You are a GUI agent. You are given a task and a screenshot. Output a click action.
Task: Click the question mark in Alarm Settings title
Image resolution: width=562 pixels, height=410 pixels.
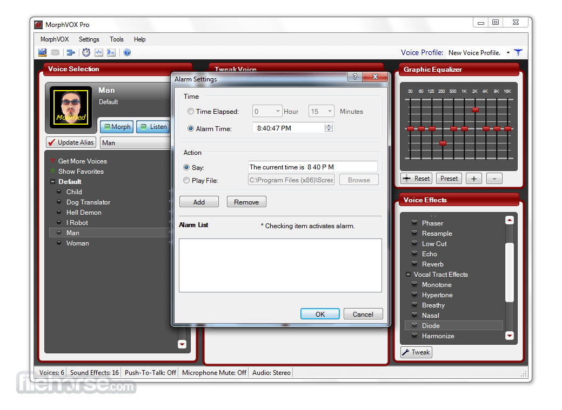click(355, 77)
